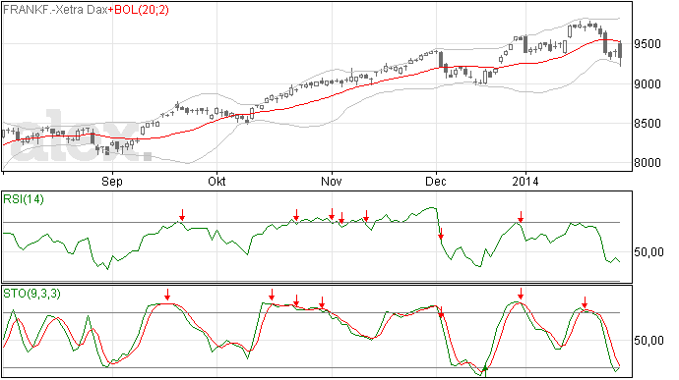This screenshot has width=679, height=380.
Task: Click the Sep month label on time axis
Action: pyautogui.click(x=112, y=182)
